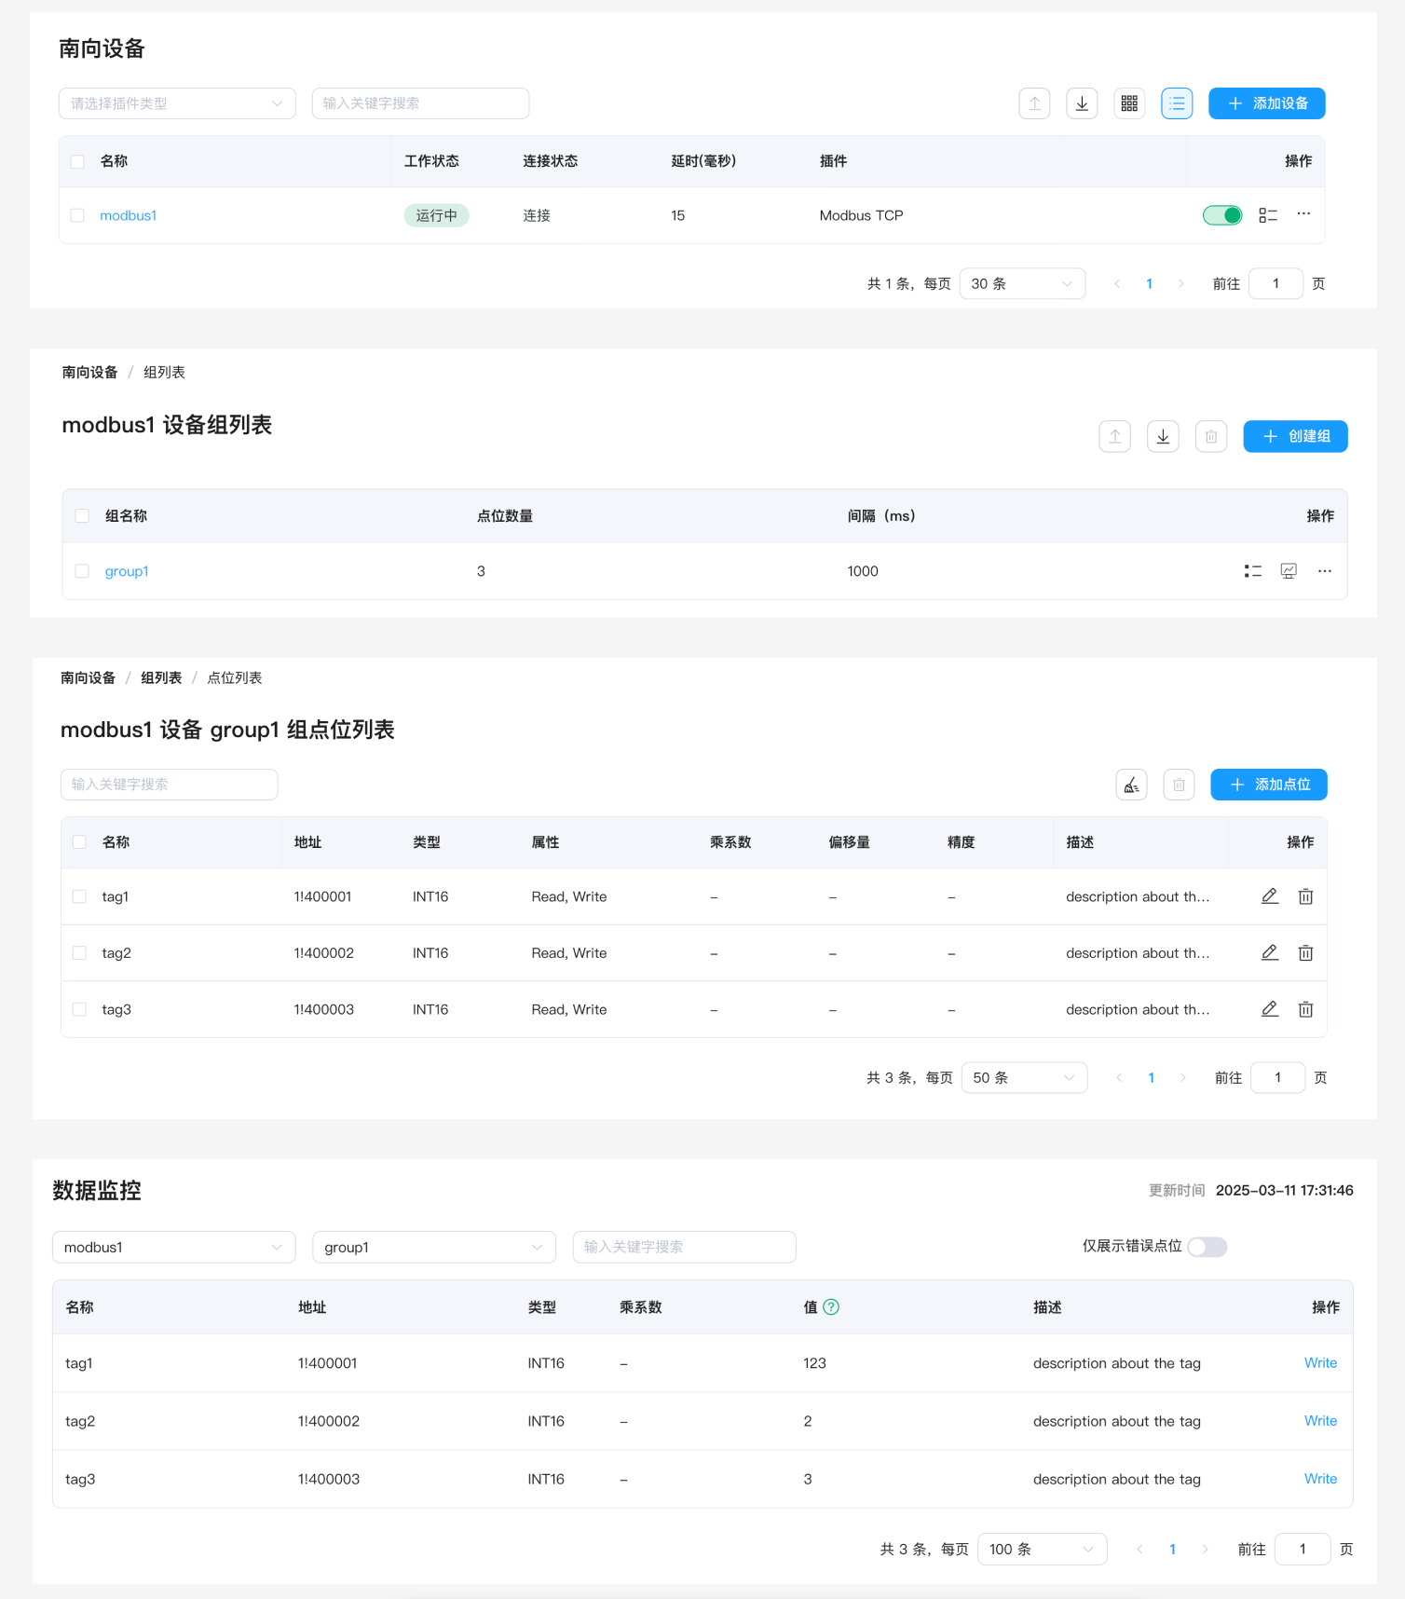Click the 添加设备 button

[1266, 103]
